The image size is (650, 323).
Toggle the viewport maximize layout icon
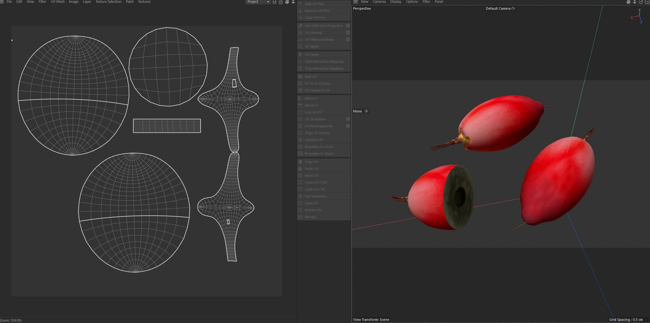tap(647, 2)
